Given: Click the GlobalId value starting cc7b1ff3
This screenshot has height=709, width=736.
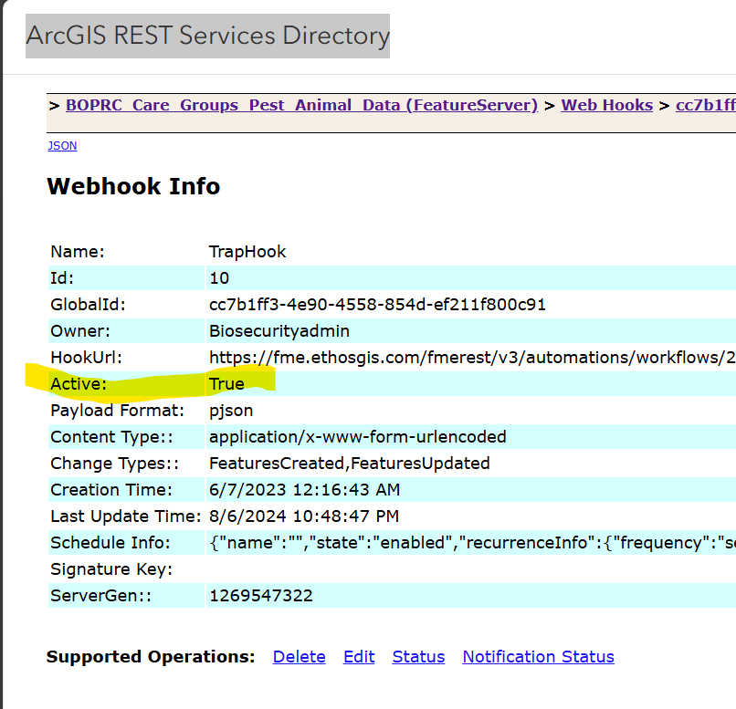Looking at the screenshot, I should (x=377, y=305).
